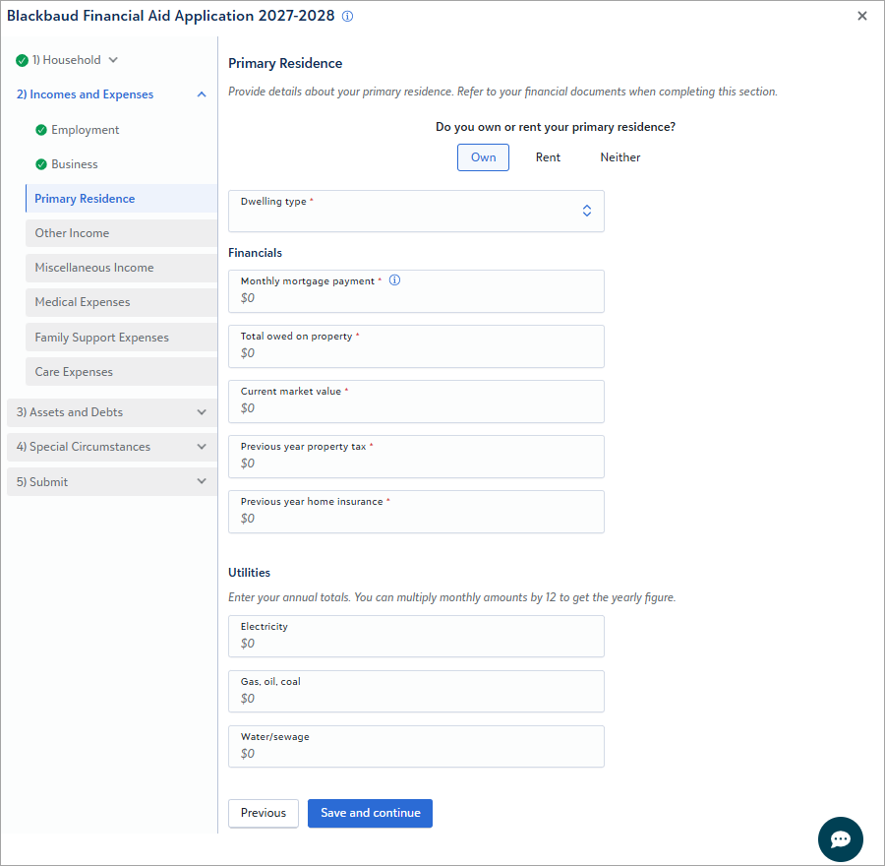Click the 2) Incomes and Expenses heading
Screen dimensions: 885x866
click(86, 94)
